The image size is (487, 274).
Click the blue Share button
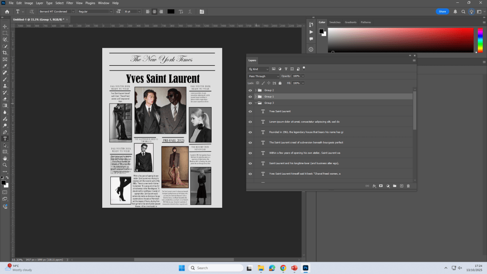click(x=442, y=11)
